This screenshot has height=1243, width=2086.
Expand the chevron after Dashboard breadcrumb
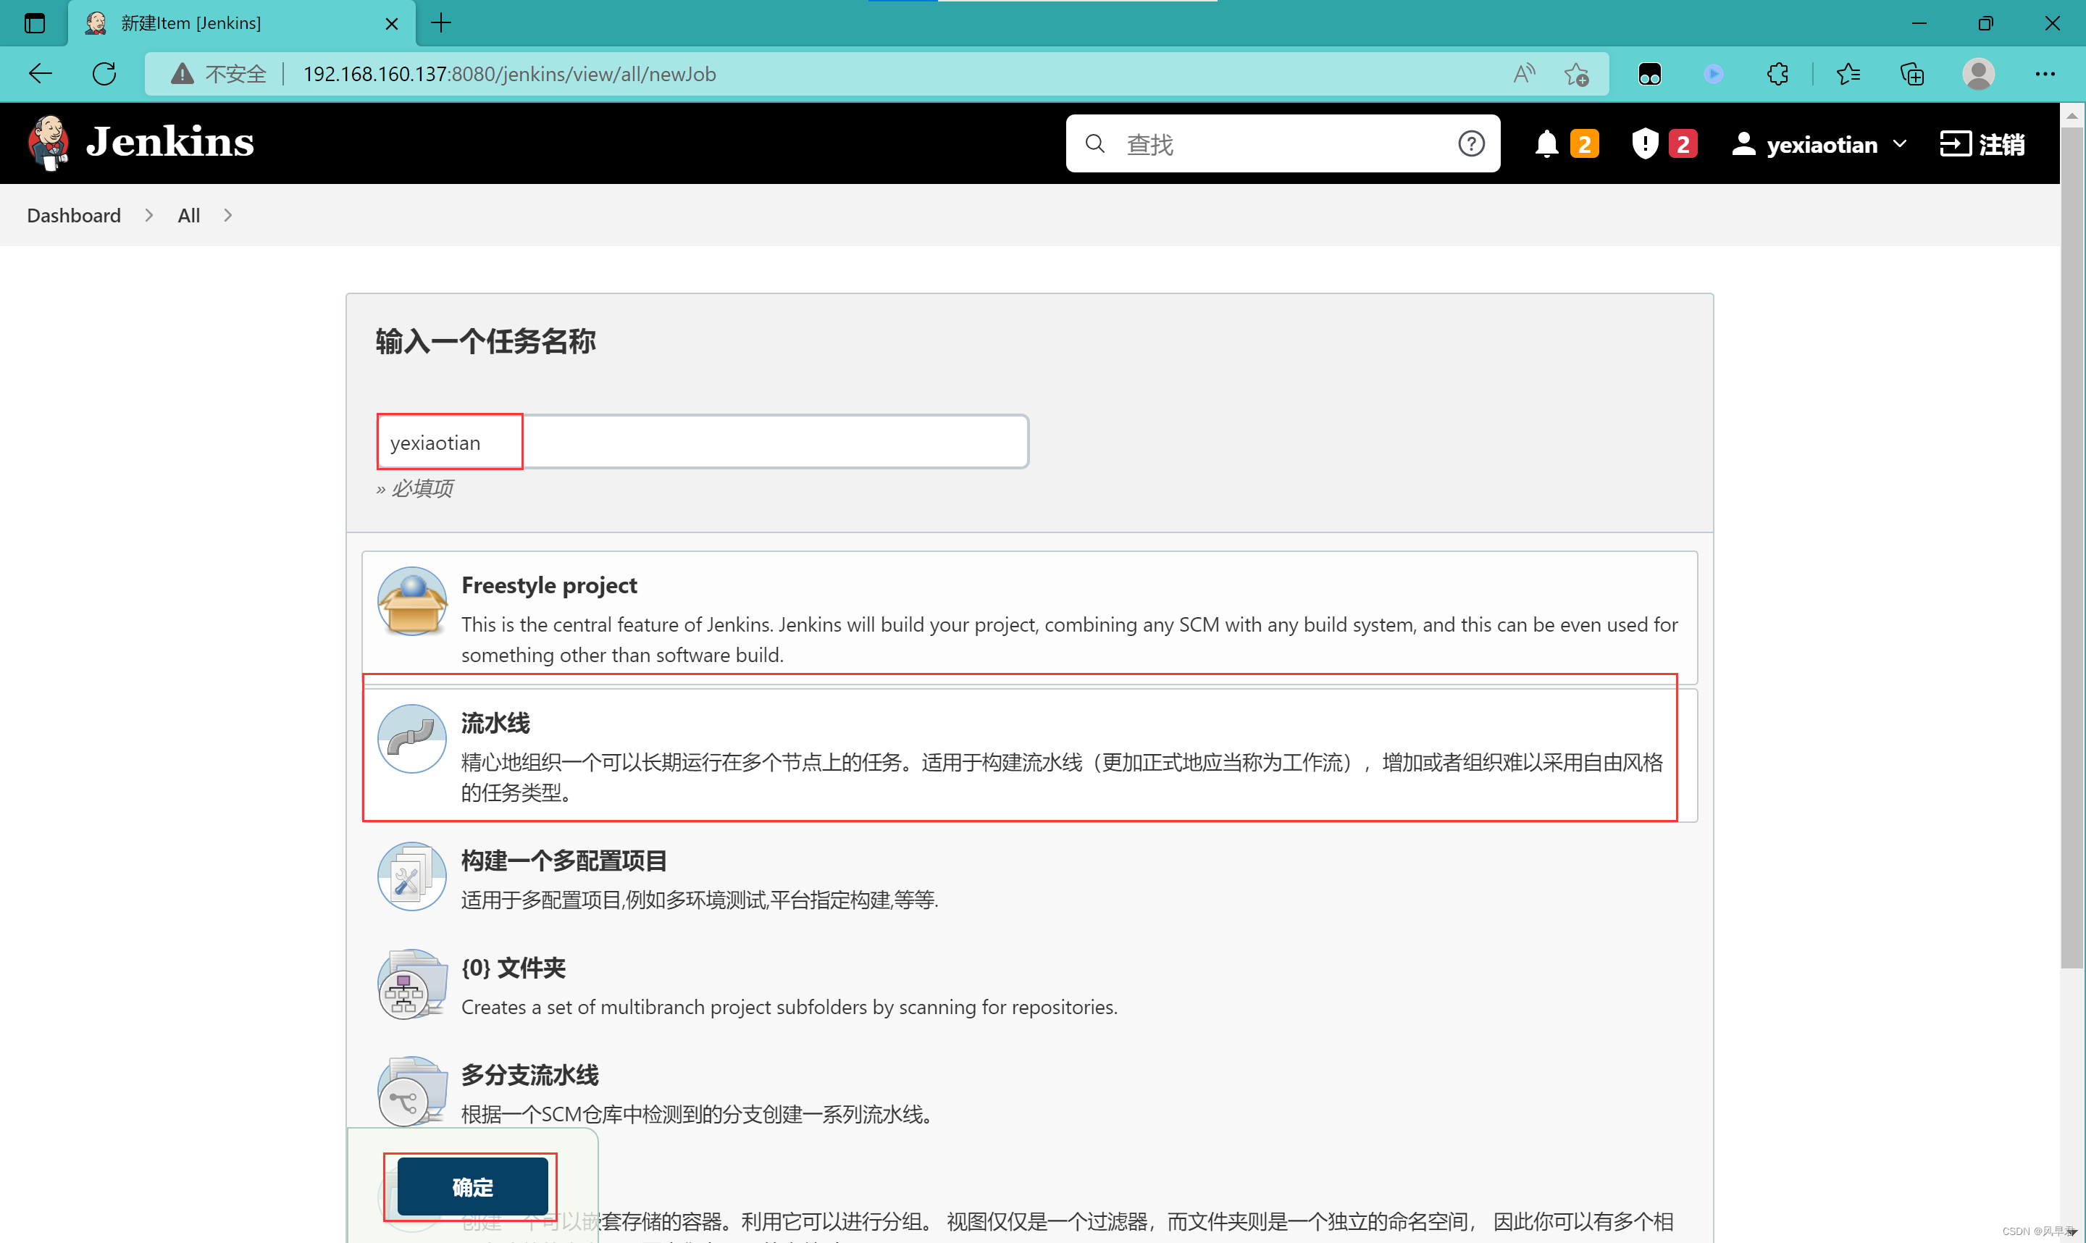coord(149,215)
